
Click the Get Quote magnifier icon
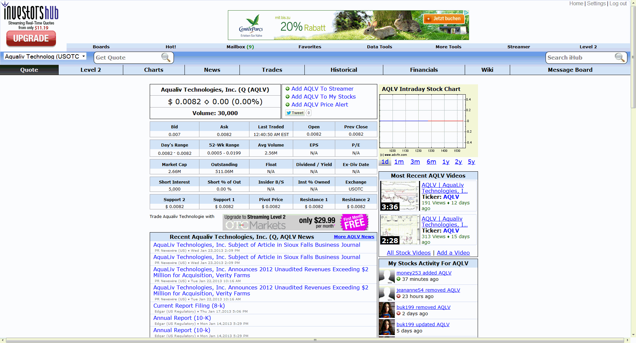pyautogui.click(x=166, y=58)
